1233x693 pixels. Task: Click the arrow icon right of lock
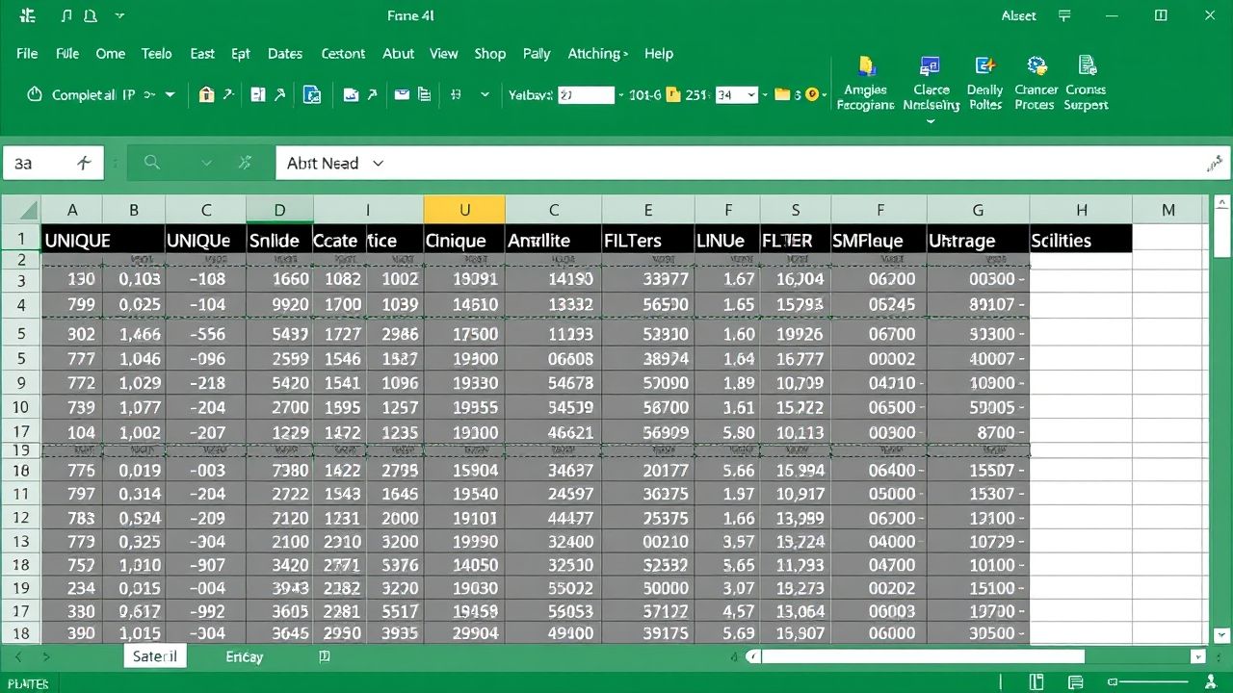click(x=228, y=94)
